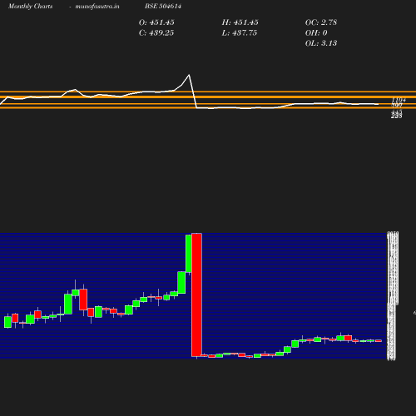The width and height of the screenshot is (416, 416).
Task: Click the close value 'C: 439.25'
Action: 156,32
